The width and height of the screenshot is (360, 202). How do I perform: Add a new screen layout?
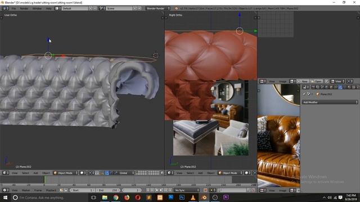[x=91, y=8]
